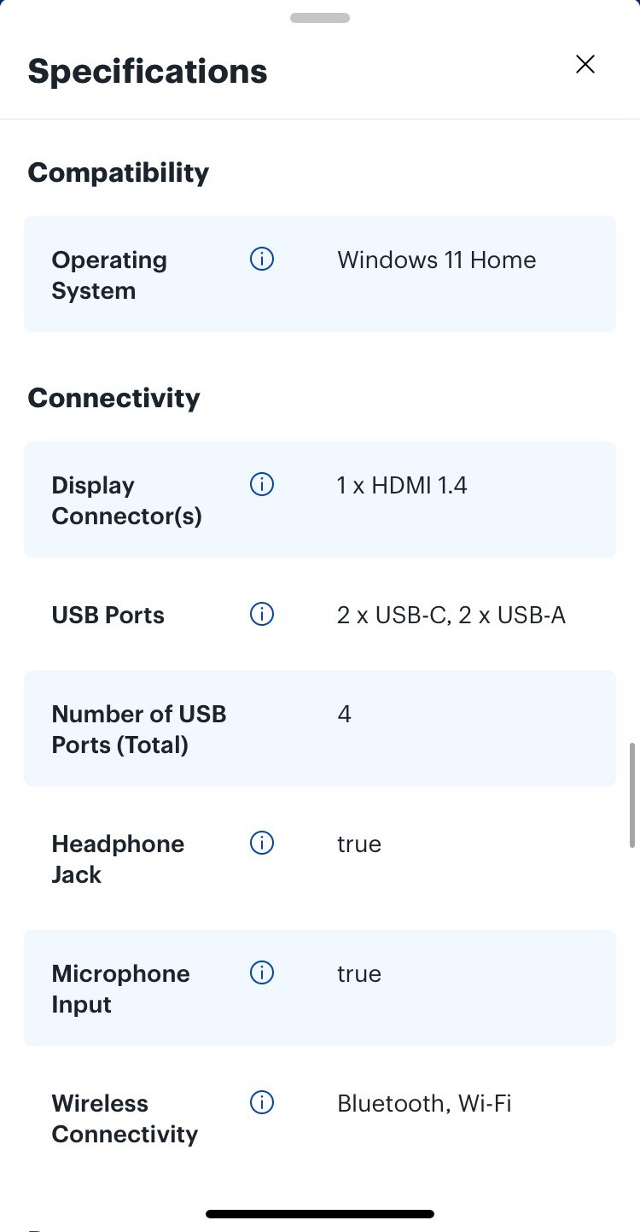View the Microphone Input info icon details
This screenshot has width=640, height=1232.
coord(262,972)
